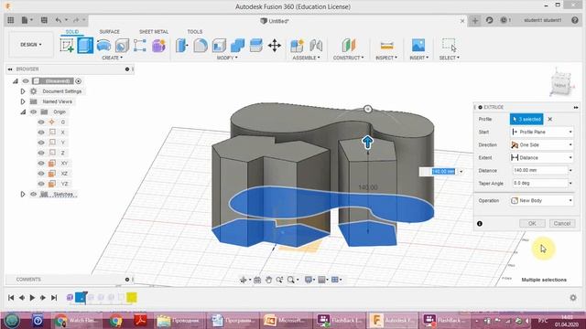Screen dimensions: 586x329
Task: Expand the Named Views node
Action: [23, 101]
